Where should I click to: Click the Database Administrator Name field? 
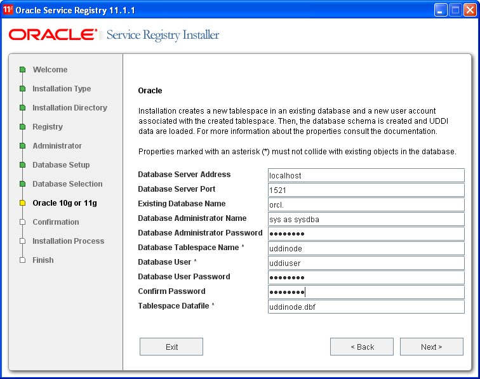(366, 219)
